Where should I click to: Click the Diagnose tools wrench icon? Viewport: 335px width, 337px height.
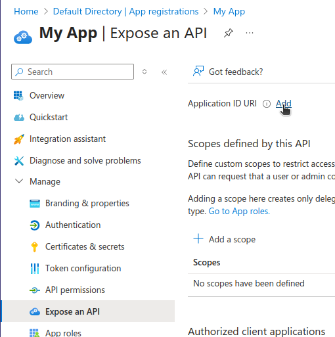(19, 161)
